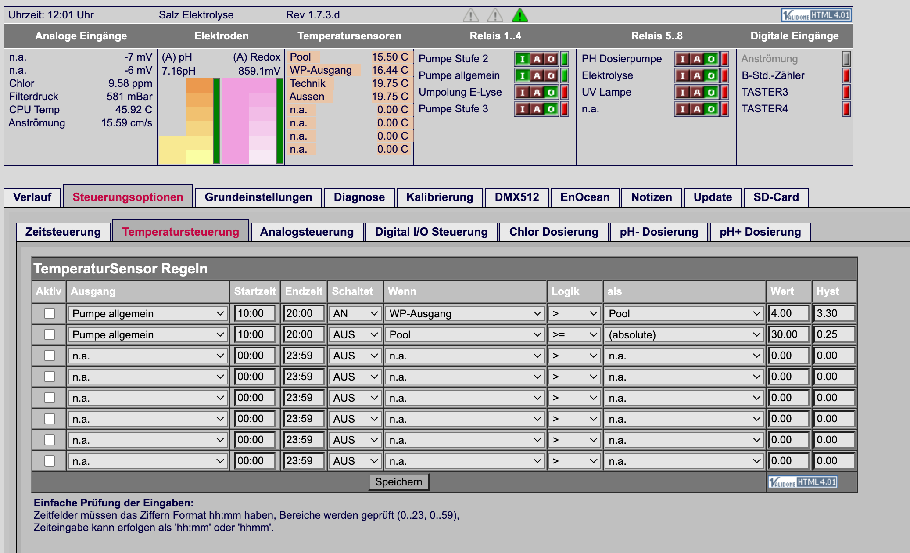Save the rules with the Speichern button
910x553 pixels.
tap(398, 482)
